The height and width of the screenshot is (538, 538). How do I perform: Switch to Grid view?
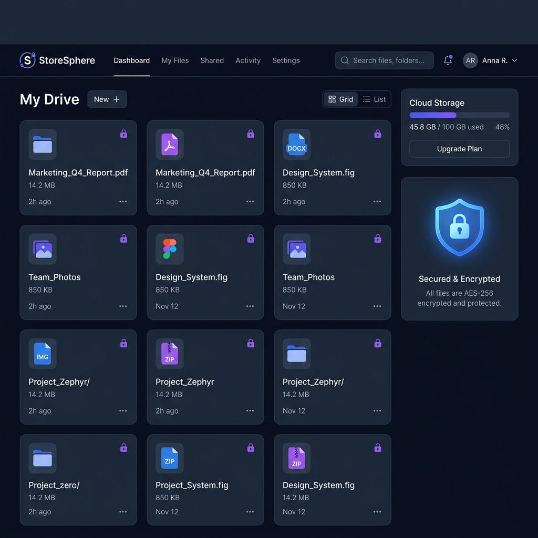pos(340,99)
